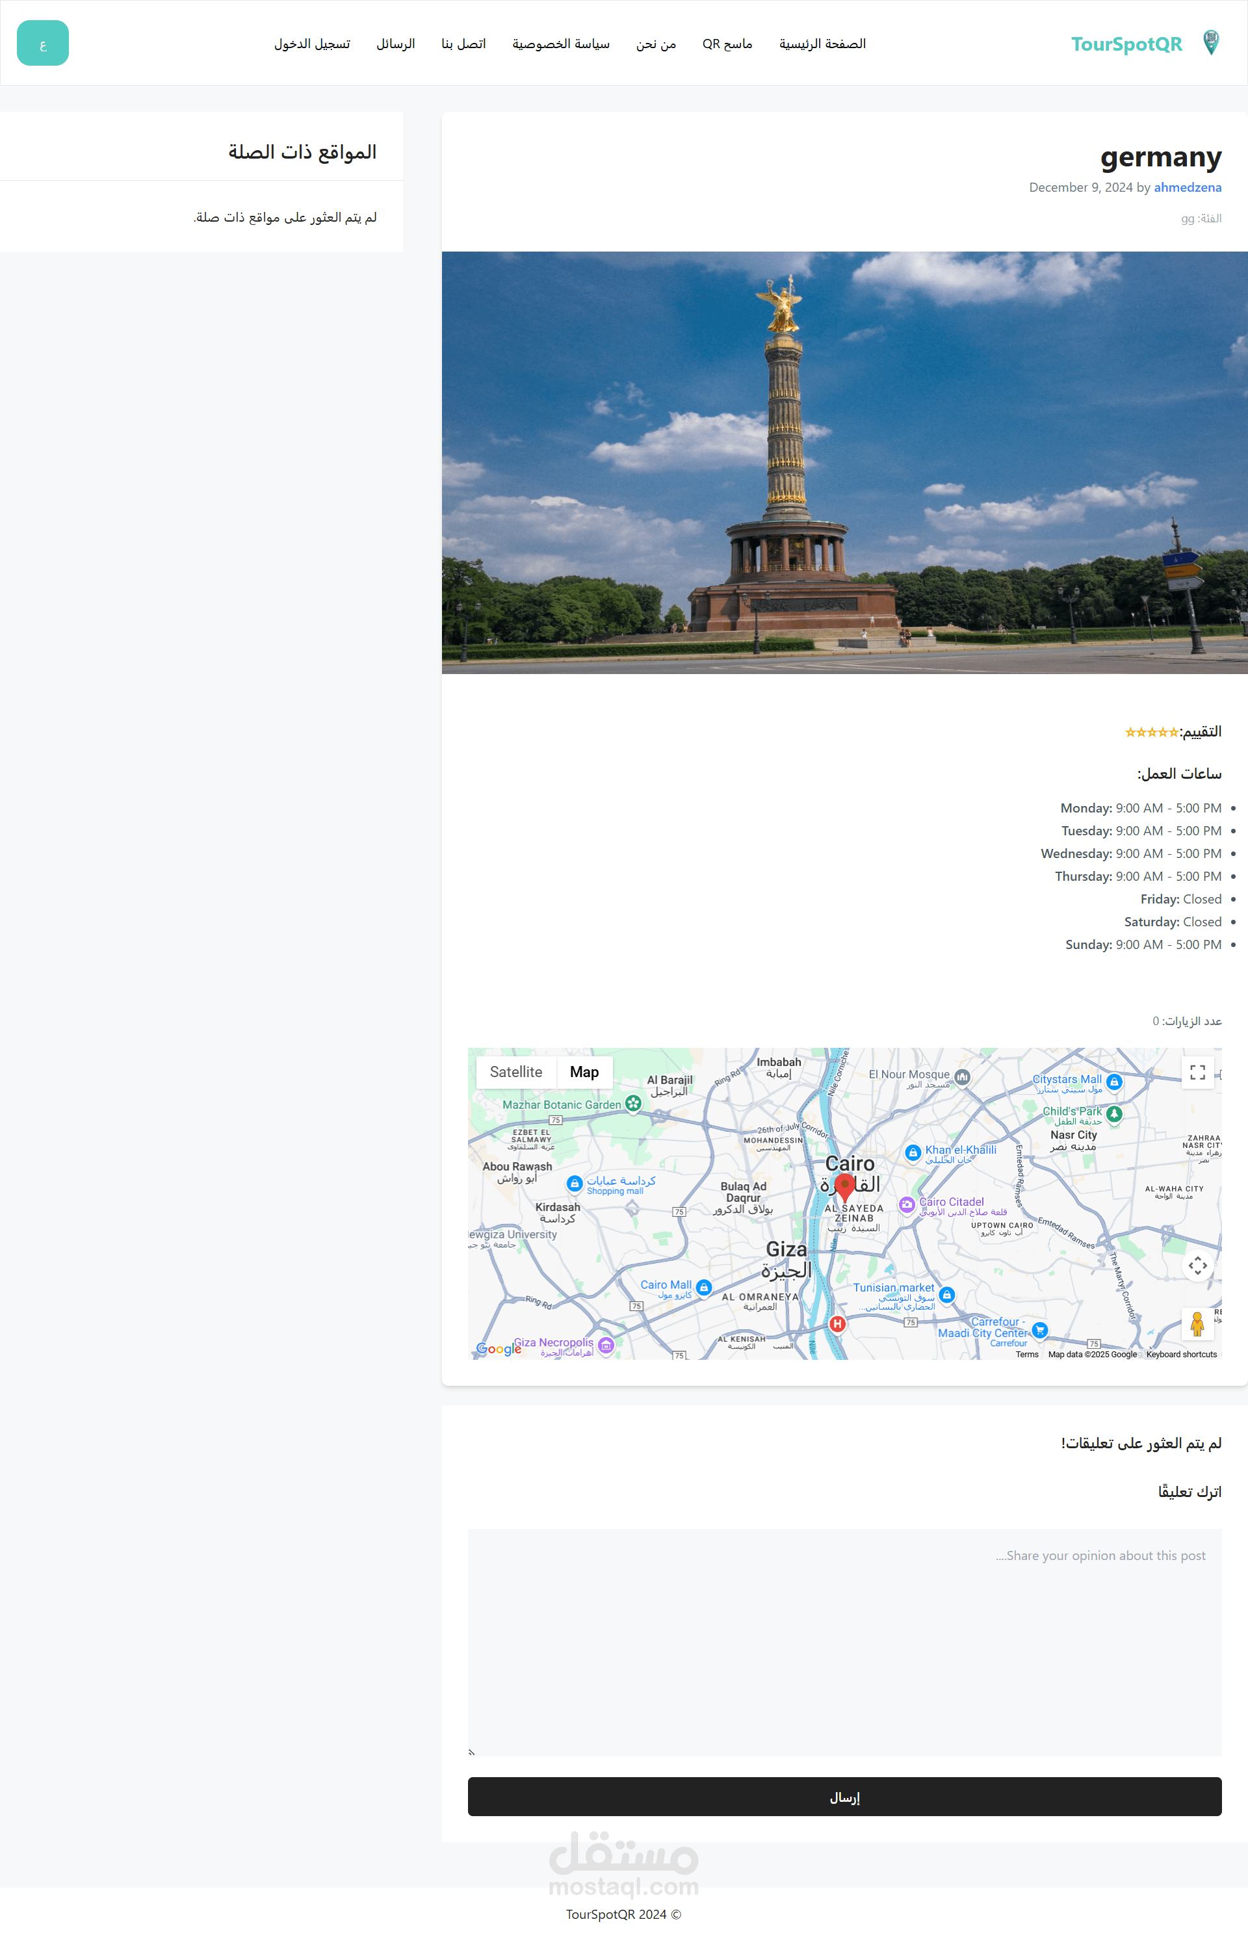Open the ماسح QR scanner page
This screenshot has height=1939, width=1248.
click(727, 44)
